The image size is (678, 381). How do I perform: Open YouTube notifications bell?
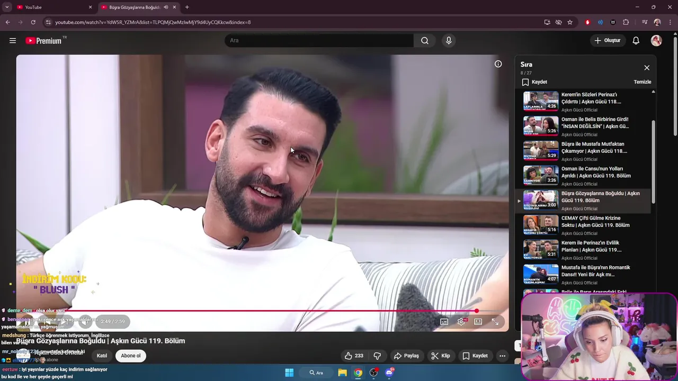click(x=636, y=41)
